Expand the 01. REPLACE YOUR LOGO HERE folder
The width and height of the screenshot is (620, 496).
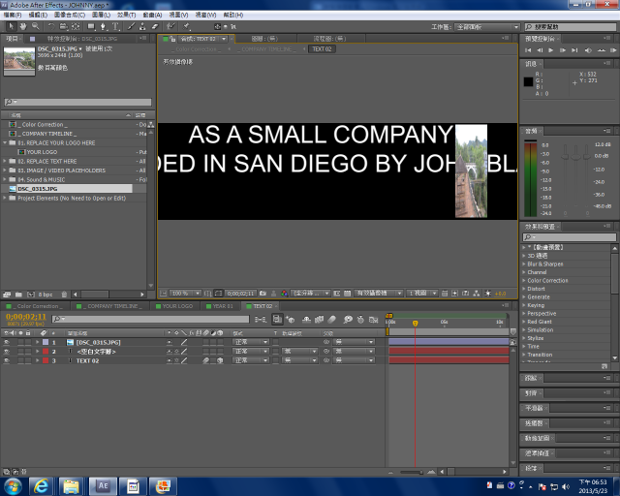pos(5,142)
